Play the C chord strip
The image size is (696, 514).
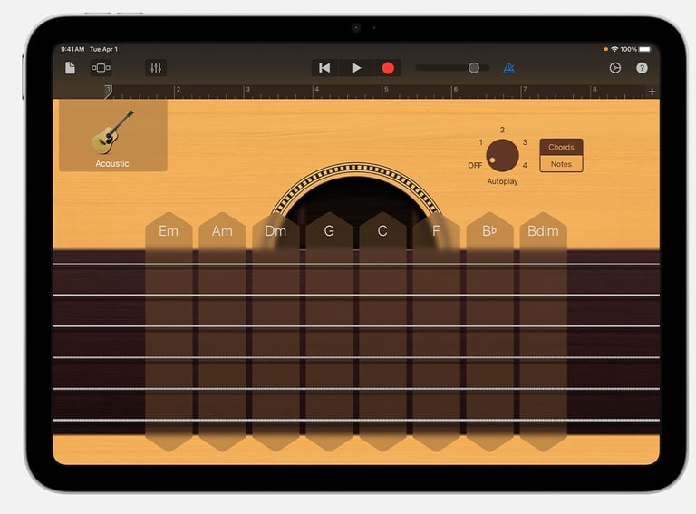point(382,332)
